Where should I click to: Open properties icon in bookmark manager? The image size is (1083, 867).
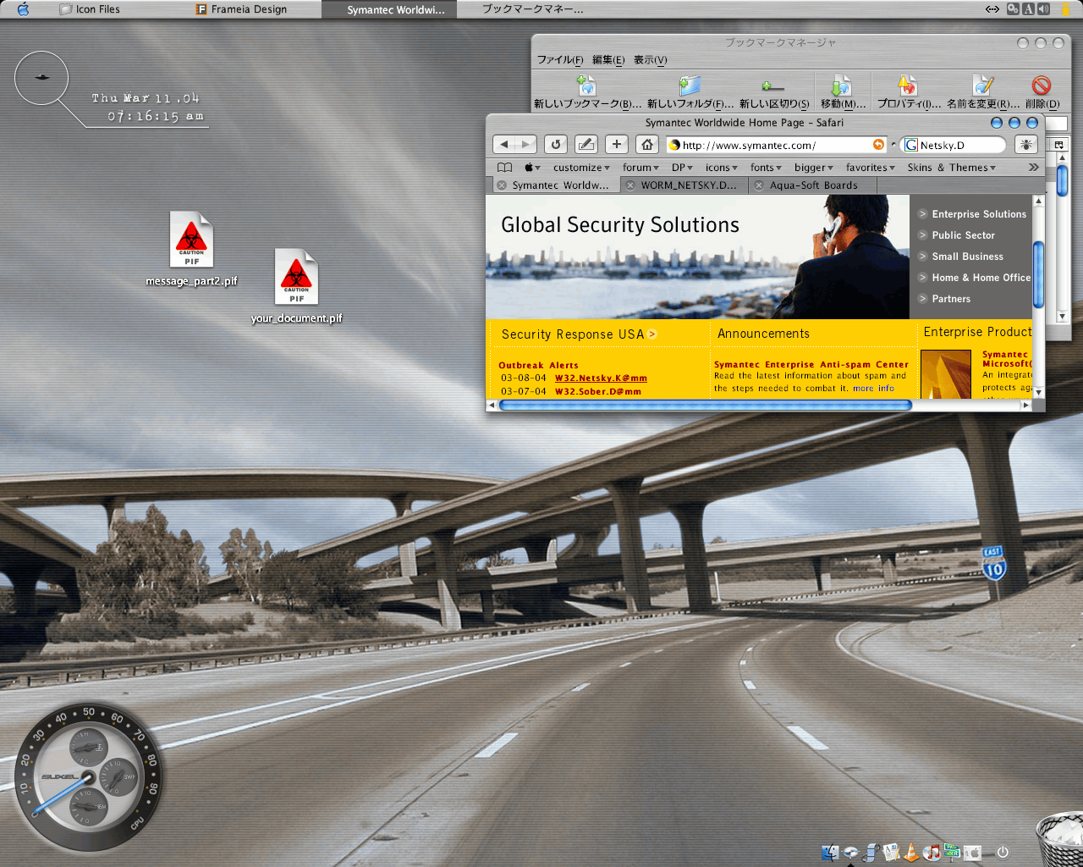[x=907, y=86]
